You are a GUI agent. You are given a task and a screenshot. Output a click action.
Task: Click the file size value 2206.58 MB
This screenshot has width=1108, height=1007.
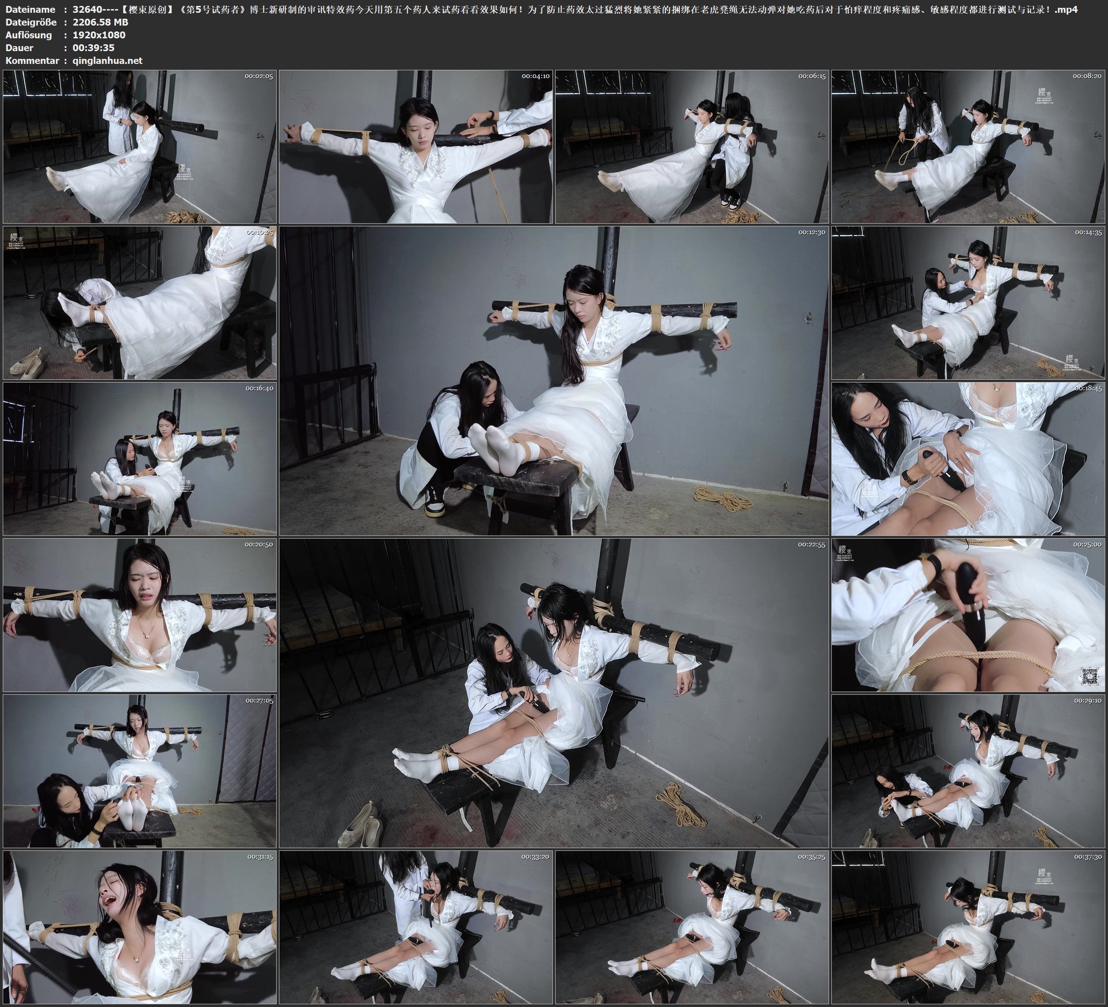pos(100,22)
